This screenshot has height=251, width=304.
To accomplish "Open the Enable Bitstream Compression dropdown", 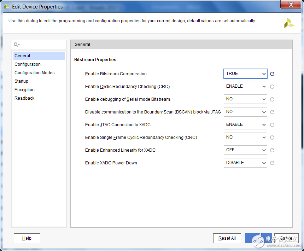I will (245, 74).
